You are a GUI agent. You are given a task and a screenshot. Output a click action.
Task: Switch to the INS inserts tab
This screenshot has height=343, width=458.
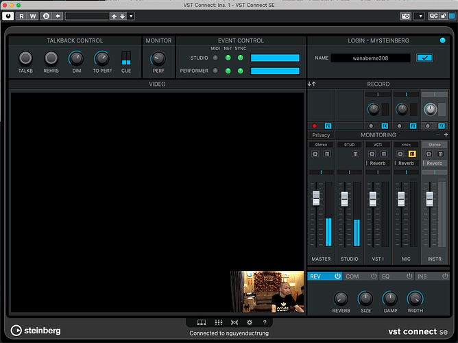(x=432, y=276)
